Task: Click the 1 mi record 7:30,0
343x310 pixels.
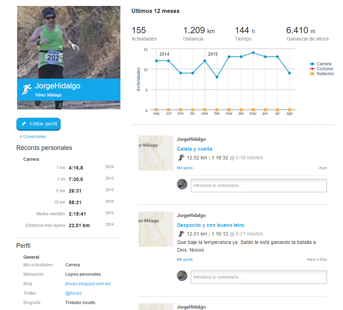Action: click(76, 179)
